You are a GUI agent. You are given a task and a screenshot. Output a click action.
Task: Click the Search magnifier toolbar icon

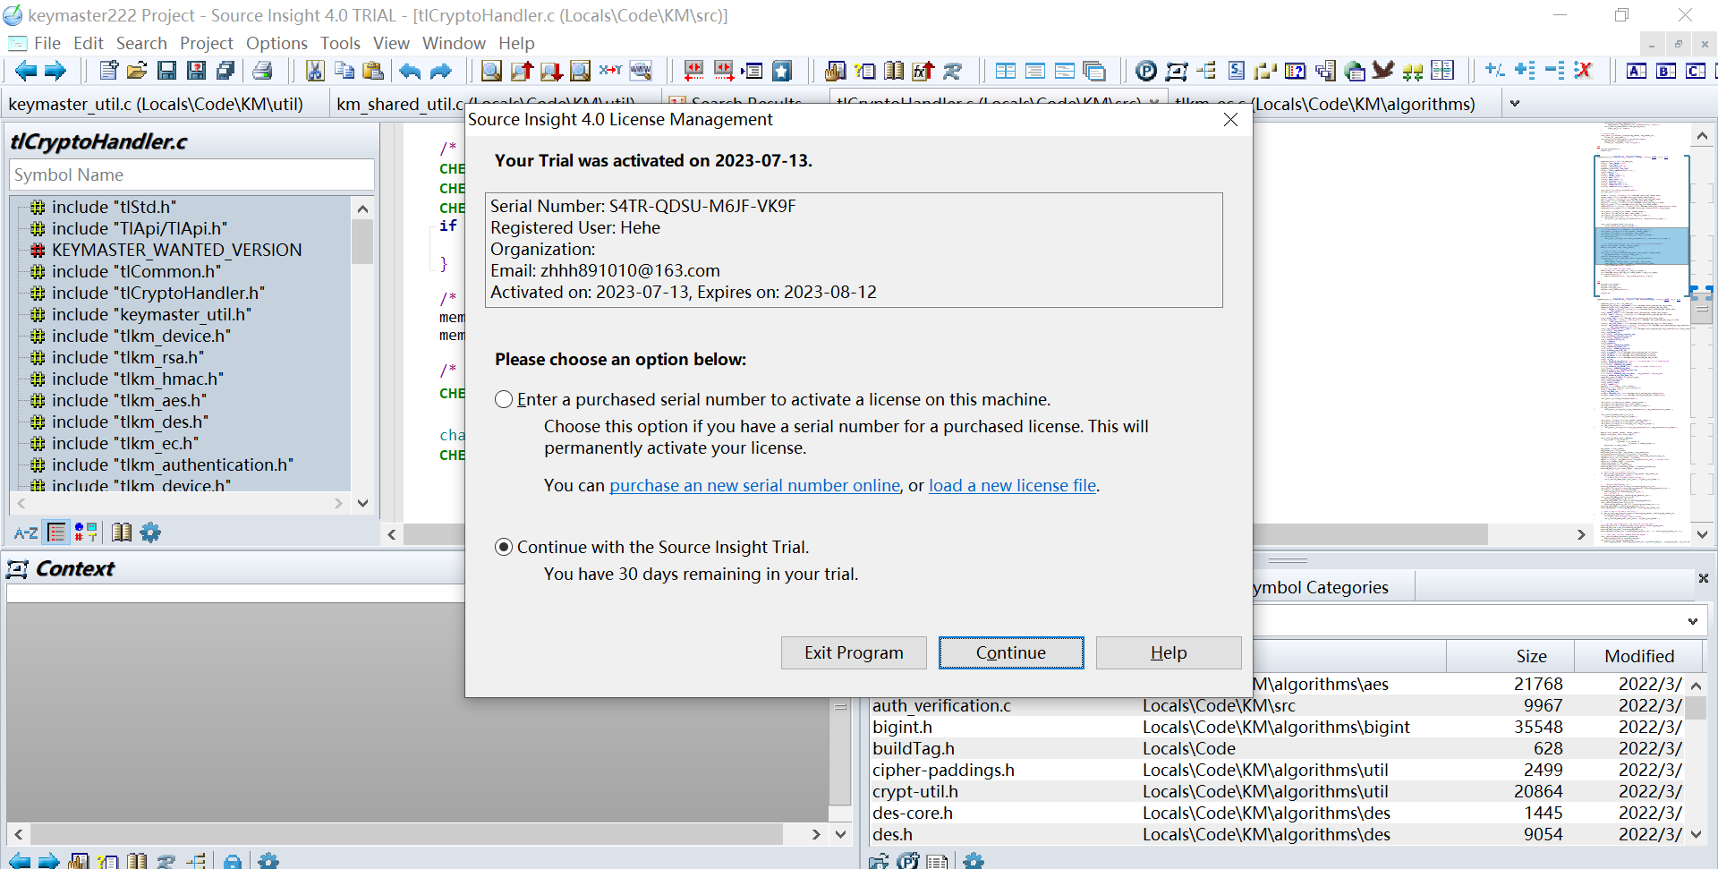coord(491,71)
